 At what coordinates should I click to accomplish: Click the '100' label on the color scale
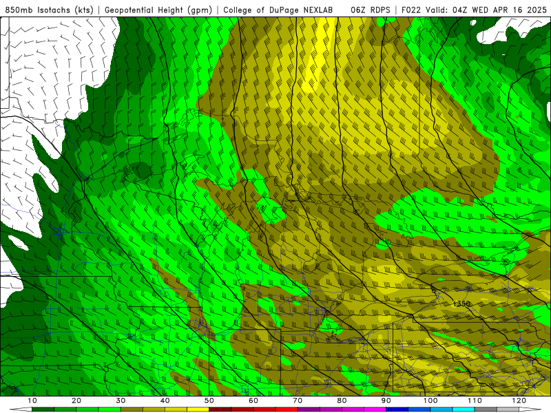click(x=430, y=401)
